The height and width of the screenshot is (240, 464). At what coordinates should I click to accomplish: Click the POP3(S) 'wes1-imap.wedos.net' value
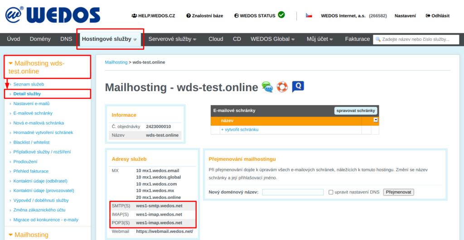(159, 222)
